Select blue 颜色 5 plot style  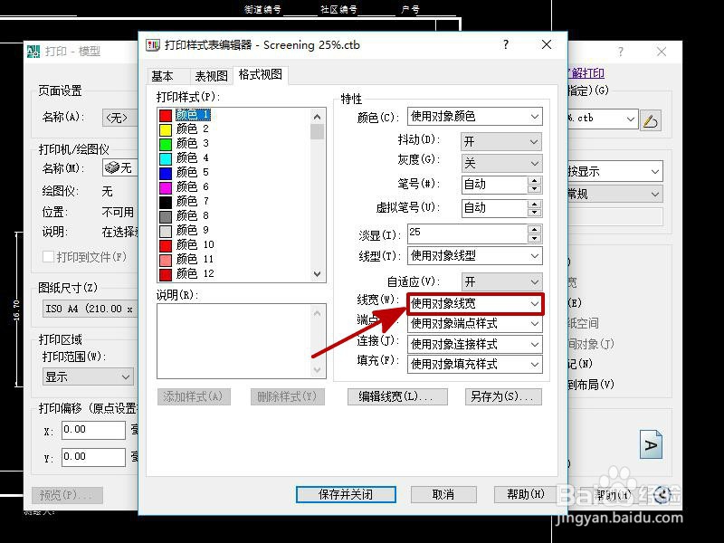(185, 172)
